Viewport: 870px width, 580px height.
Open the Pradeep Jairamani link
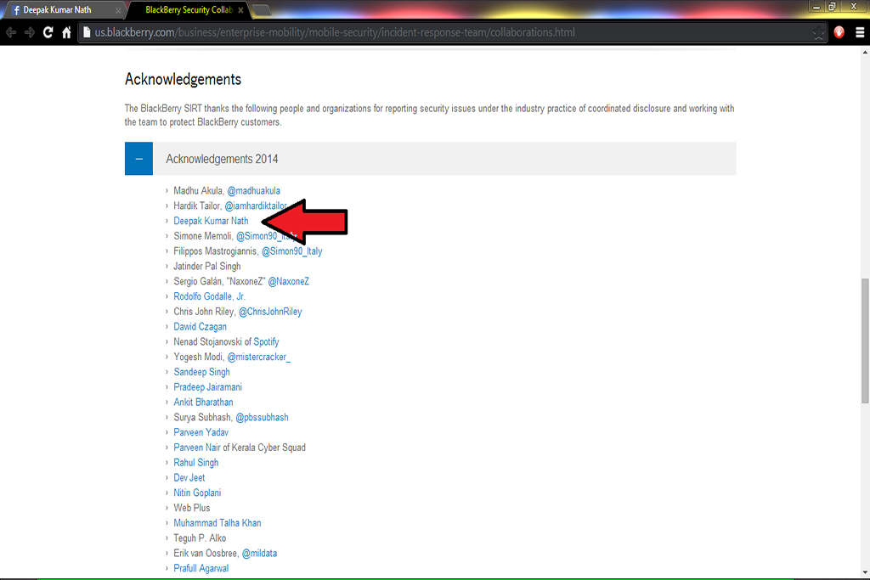pyautogui.click(x=207, y=387)
